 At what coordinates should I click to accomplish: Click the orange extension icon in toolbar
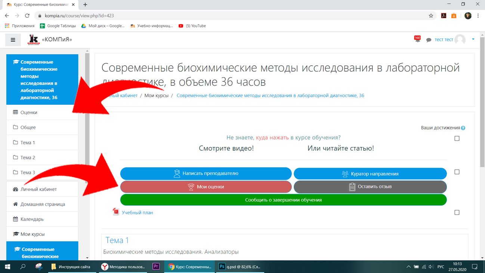[x=454, y=16]
